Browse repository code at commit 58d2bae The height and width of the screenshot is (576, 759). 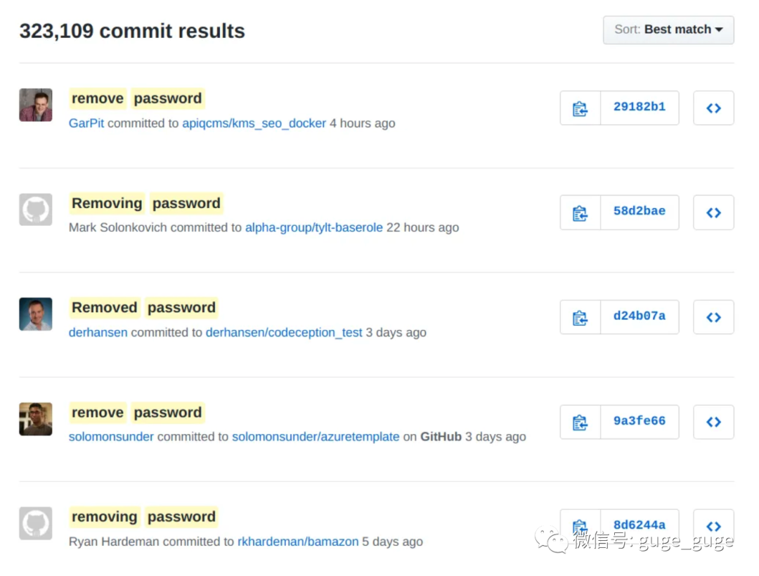[x=713, y=212]
